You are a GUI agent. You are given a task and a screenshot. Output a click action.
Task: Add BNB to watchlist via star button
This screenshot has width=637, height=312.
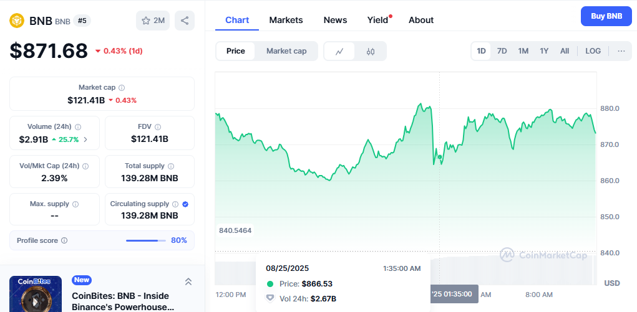pyautogui.click(x=153, y=21)
